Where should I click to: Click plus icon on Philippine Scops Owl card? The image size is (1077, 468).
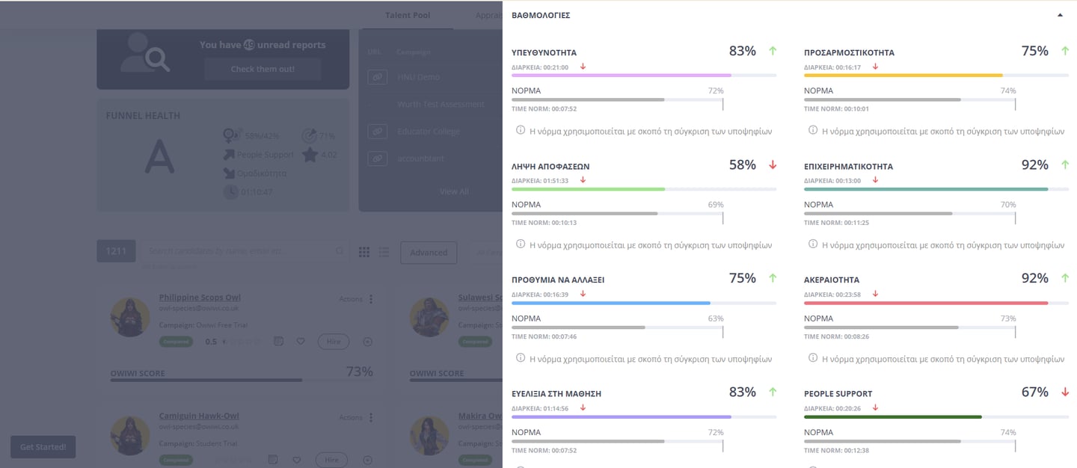[x=367, y=342]
